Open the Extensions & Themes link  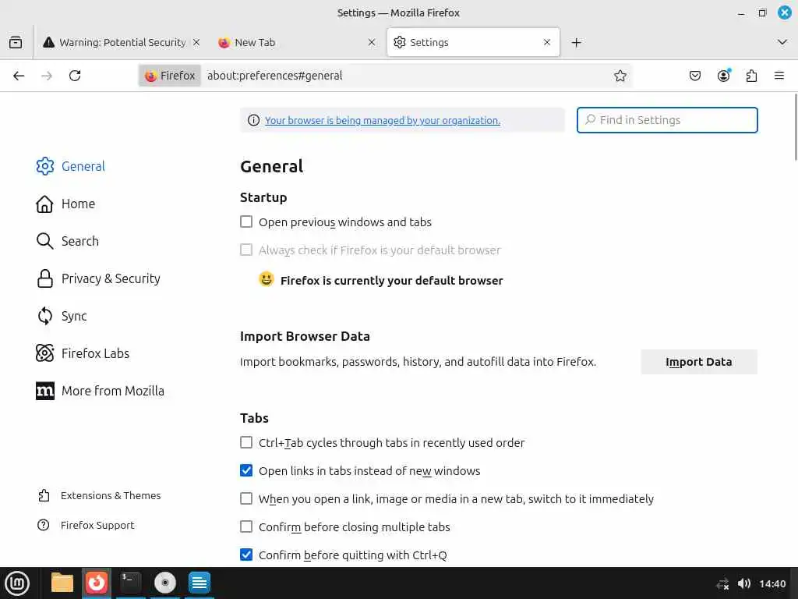point(111,495)
